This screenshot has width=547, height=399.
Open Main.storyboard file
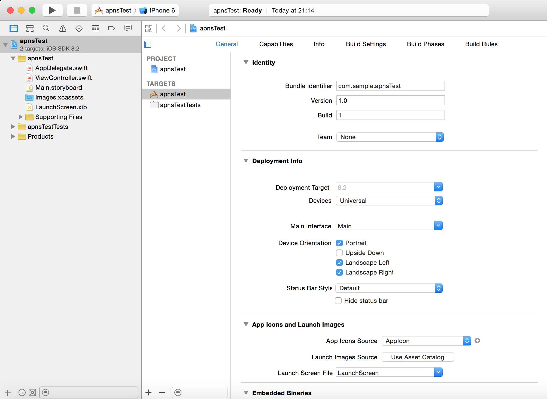[54, 88]
